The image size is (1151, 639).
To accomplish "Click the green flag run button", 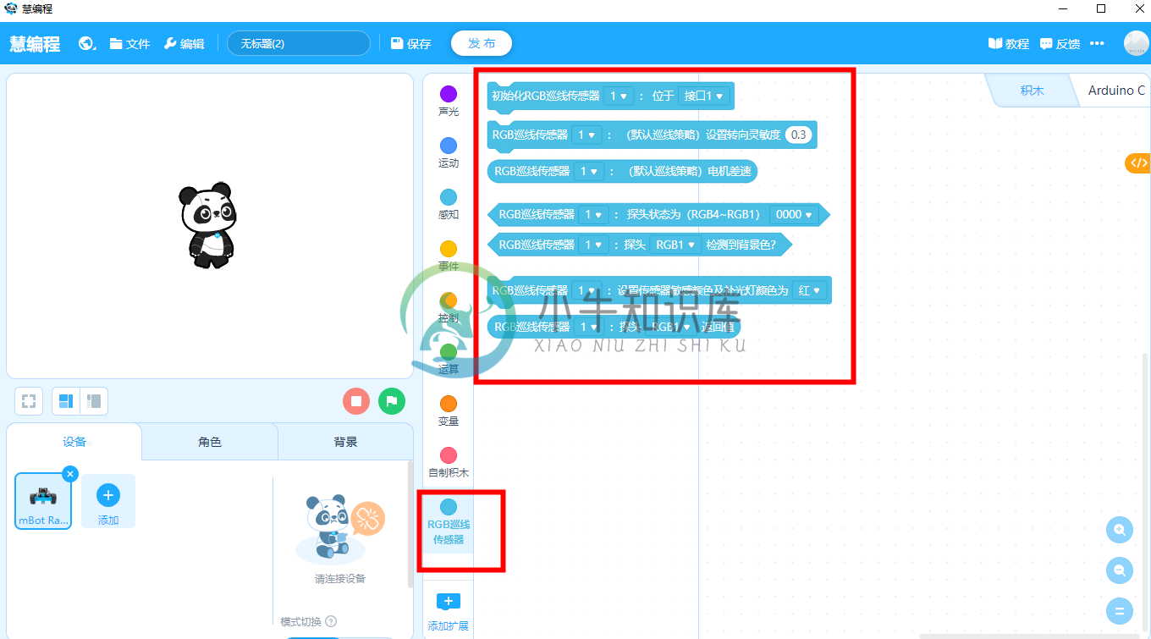I will 391,401.
